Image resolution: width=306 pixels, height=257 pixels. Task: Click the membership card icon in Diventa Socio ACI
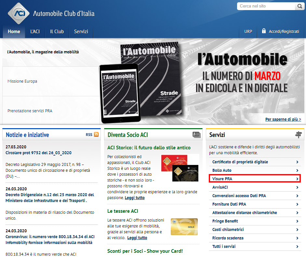click(196, 135)
